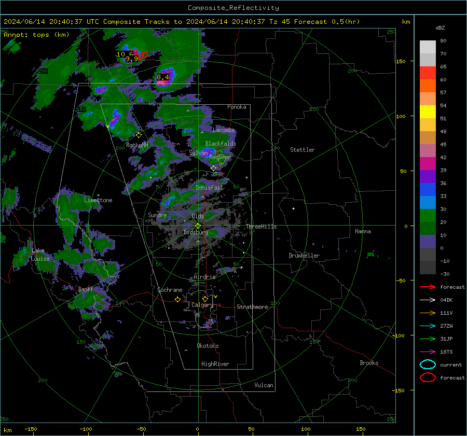
Task: Click the yellow diamond marker below RedDeer
Action: (x=213, y=168)
